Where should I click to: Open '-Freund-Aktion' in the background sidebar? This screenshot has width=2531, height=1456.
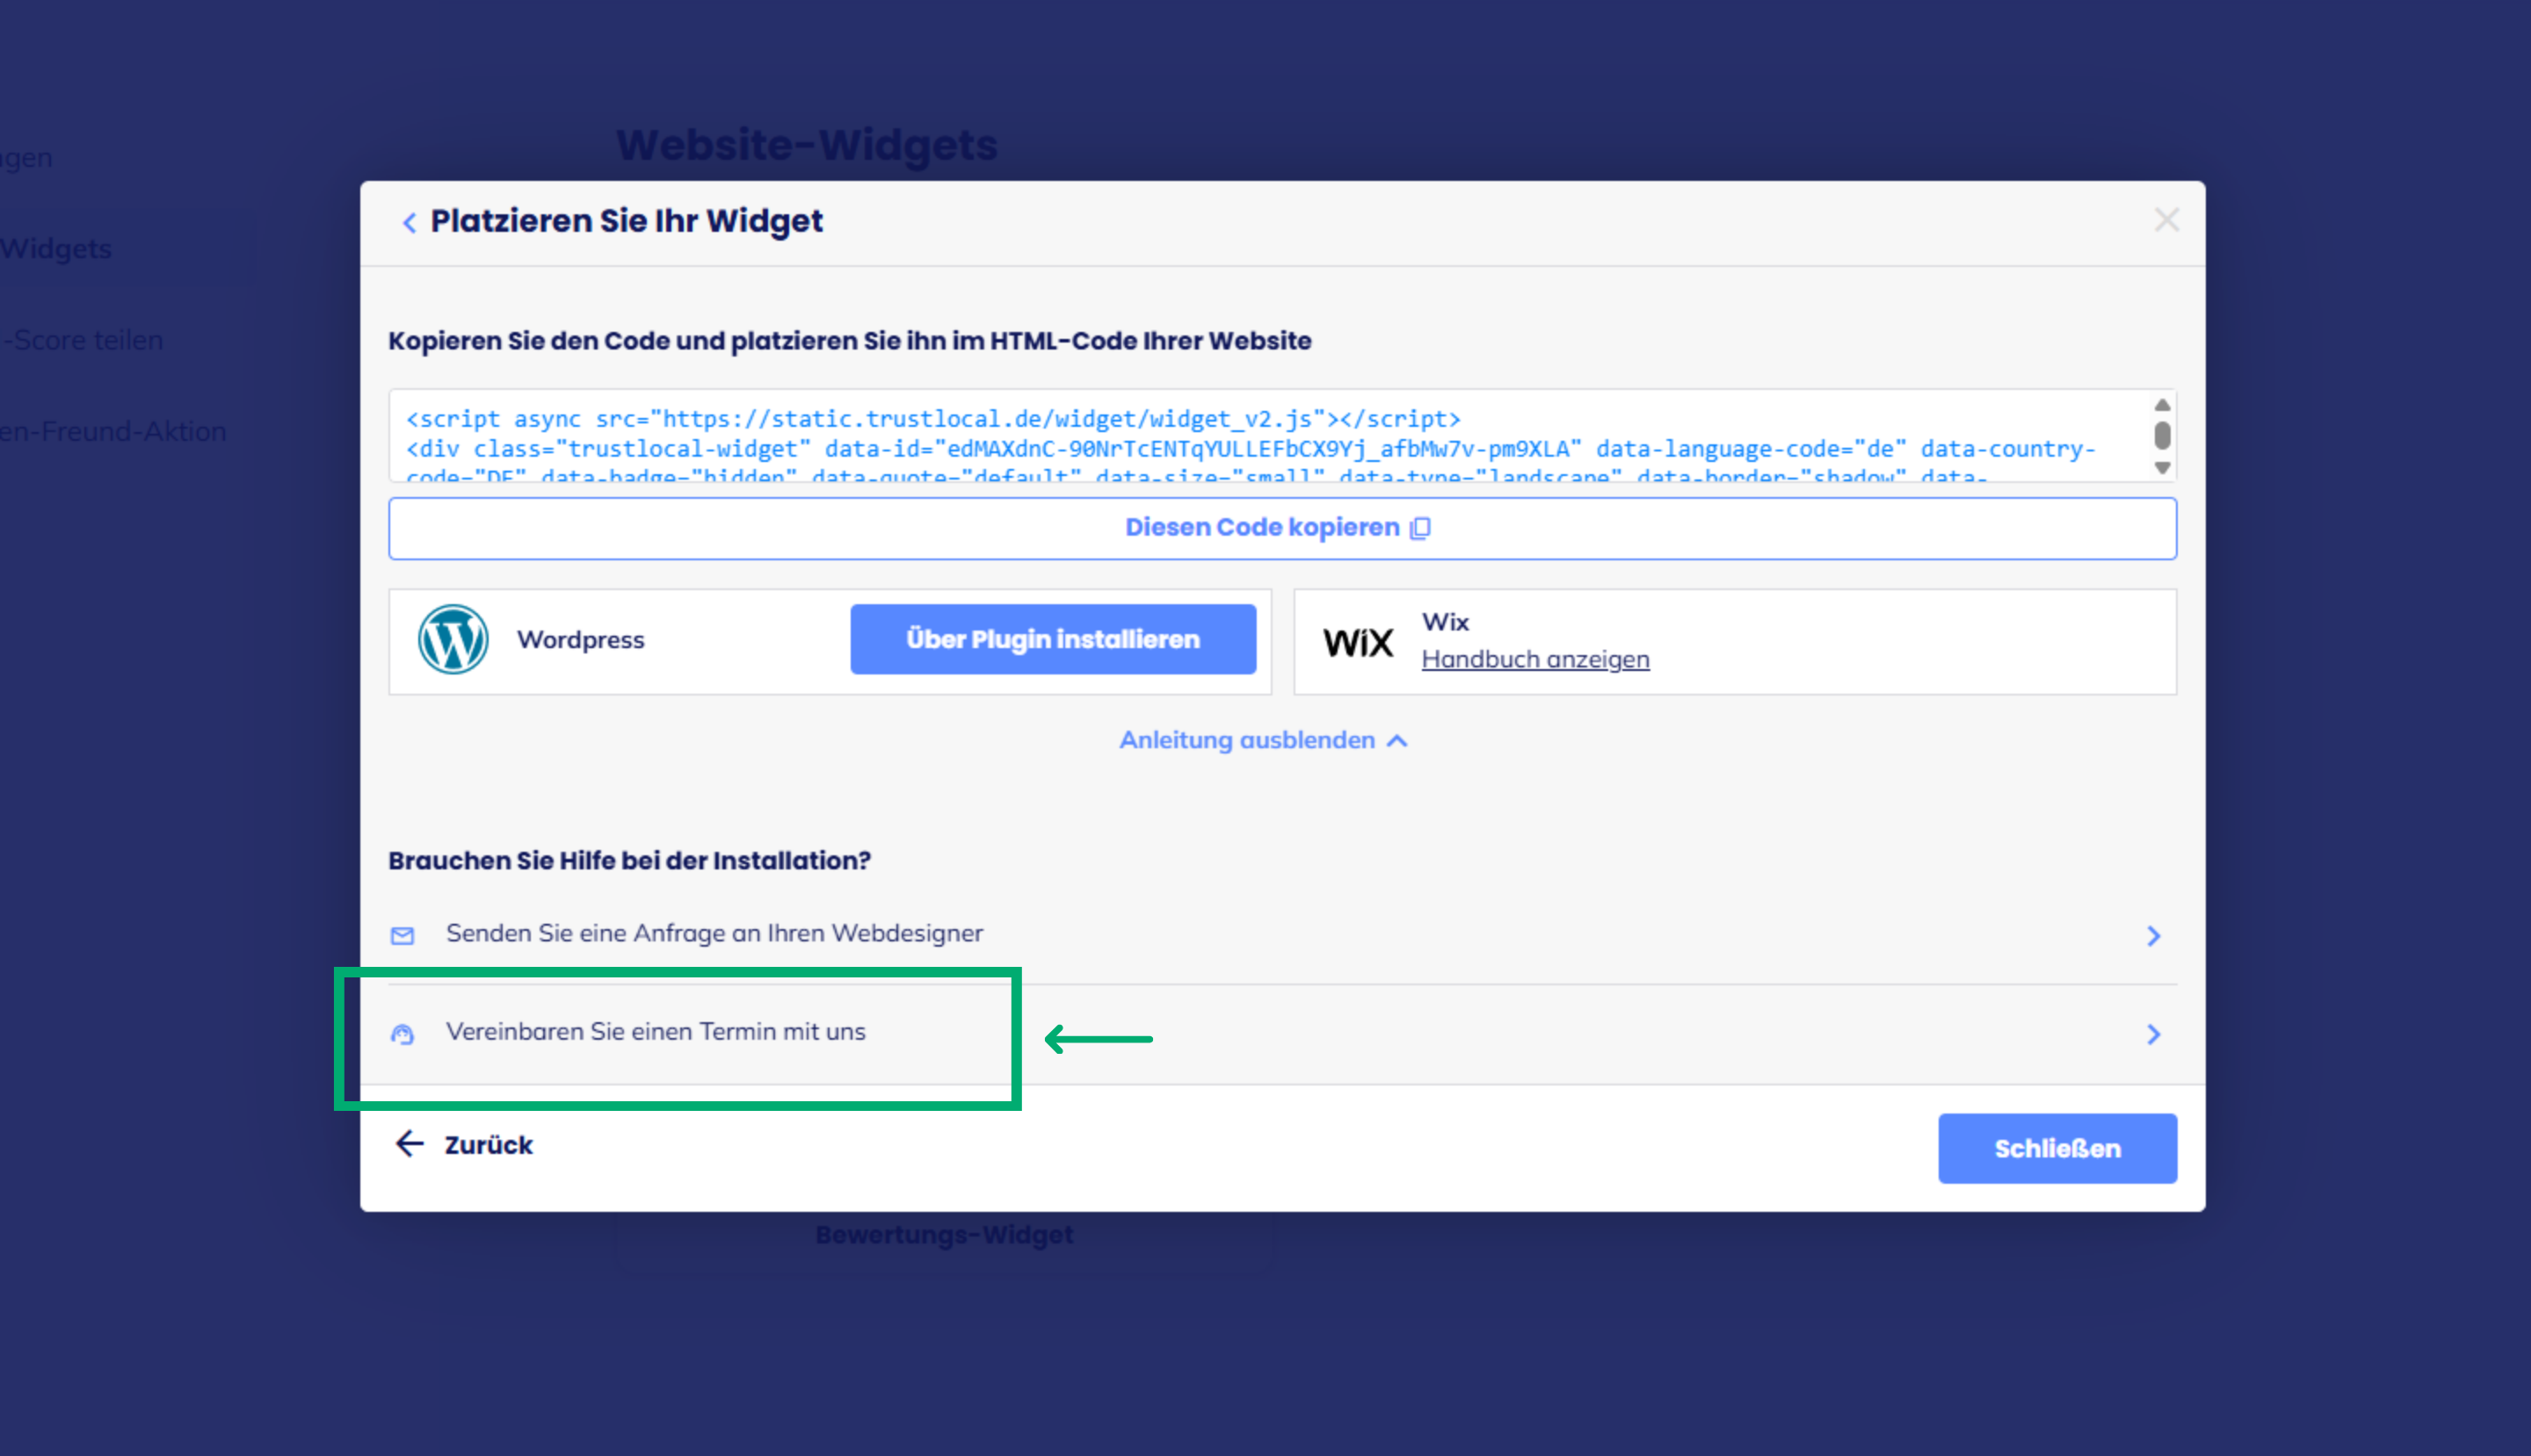pyautogui.click(x=113, y=432)
